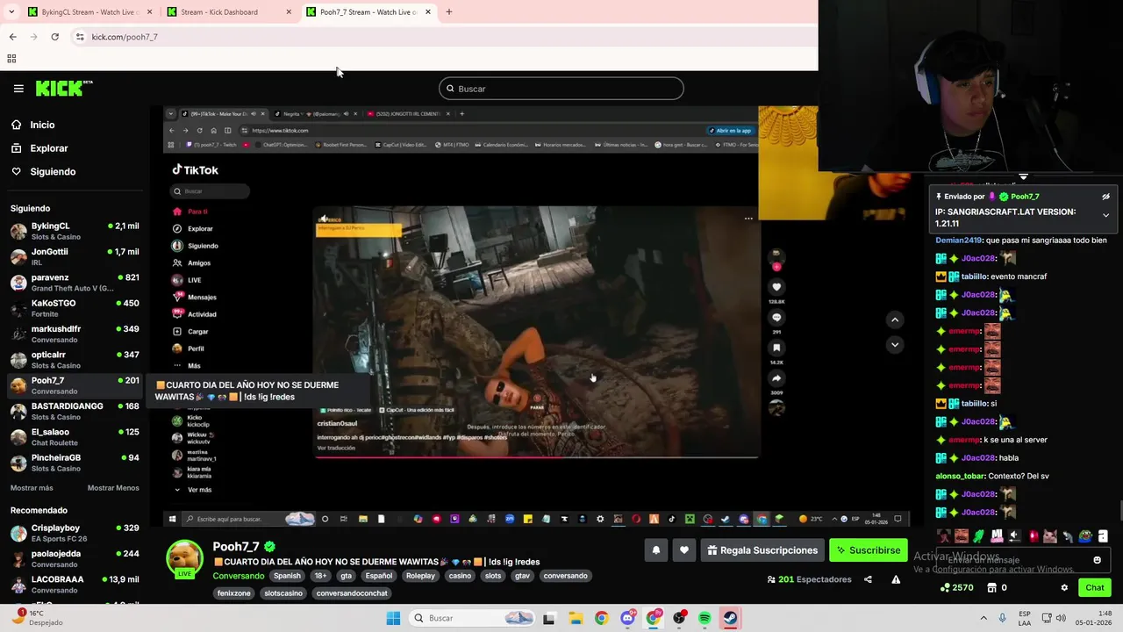Open BASTARDIGANGG channel from sidebar
Image resolution: width=1123 pixels, height=632 pixels.
[x=75, y=411]
